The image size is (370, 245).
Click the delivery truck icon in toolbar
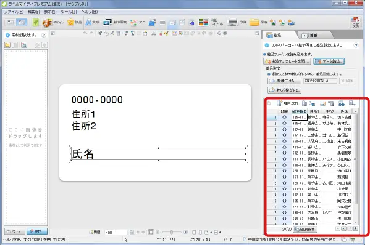click(x=292, y=23)
